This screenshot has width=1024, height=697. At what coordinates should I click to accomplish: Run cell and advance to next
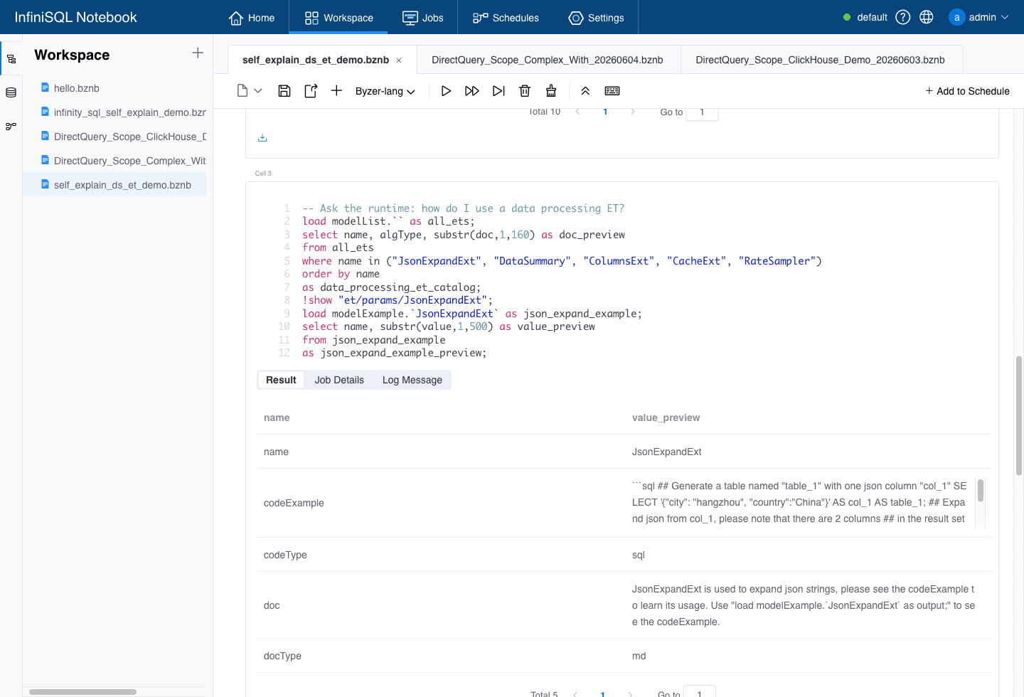coord(499,91)
